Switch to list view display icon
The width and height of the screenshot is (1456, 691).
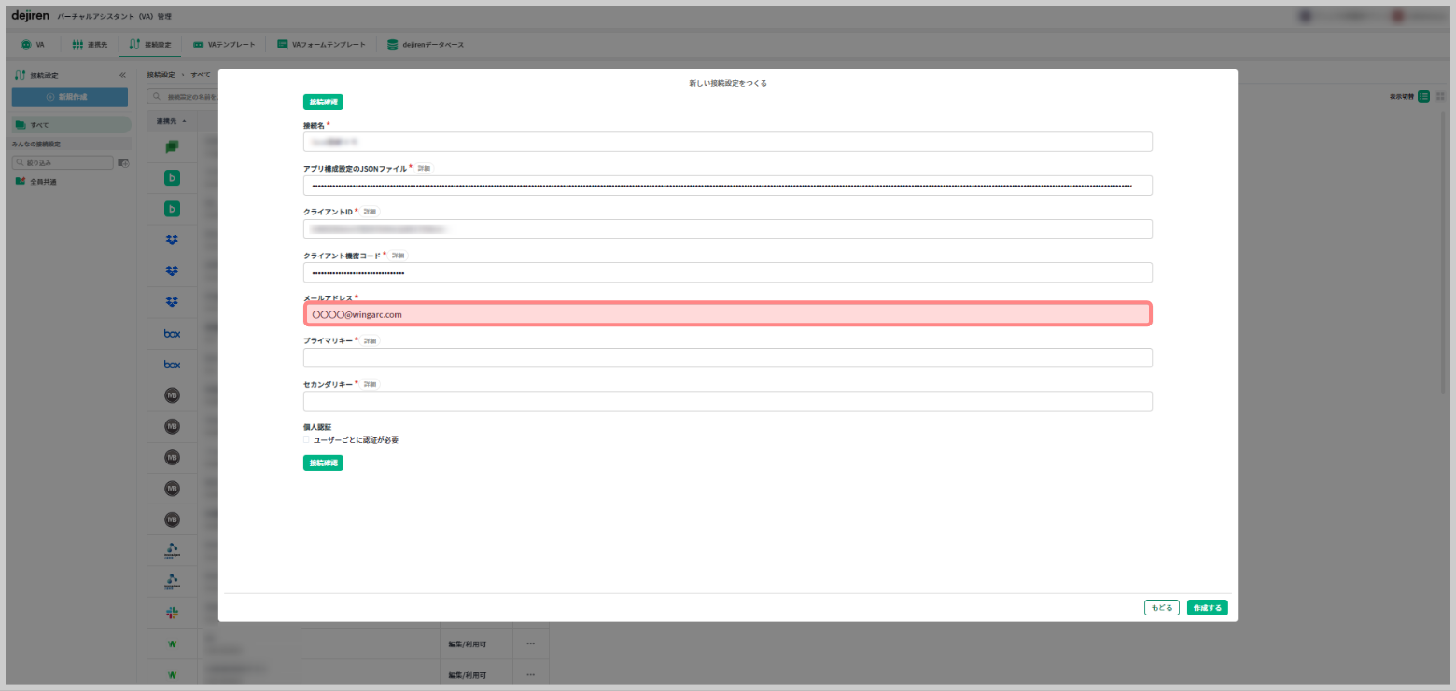(x=1423, y=96)
